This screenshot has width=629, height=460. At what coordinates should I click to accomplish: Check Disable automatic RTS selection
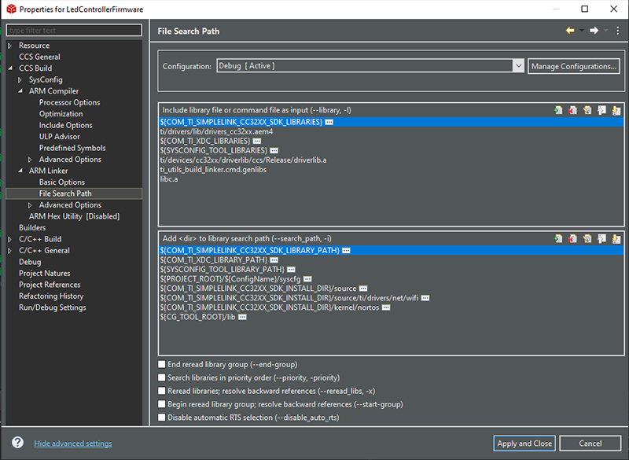click(162, 418)
